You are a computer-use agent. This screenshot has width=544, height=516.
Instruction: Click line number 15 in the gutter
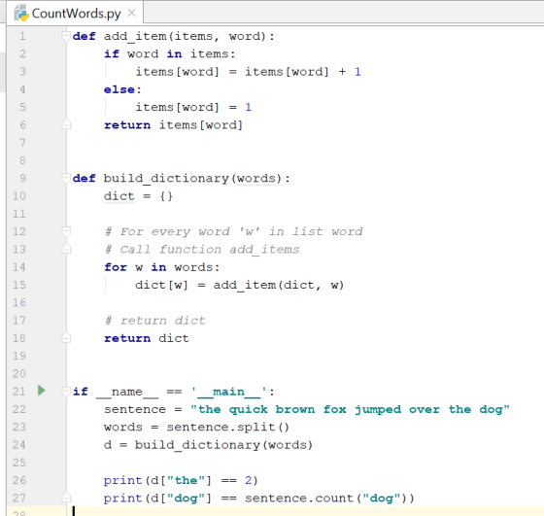pyautogui.click(x=19, y=285)
